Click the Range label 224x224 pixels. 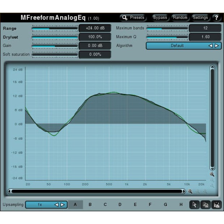tap(10, 29)
